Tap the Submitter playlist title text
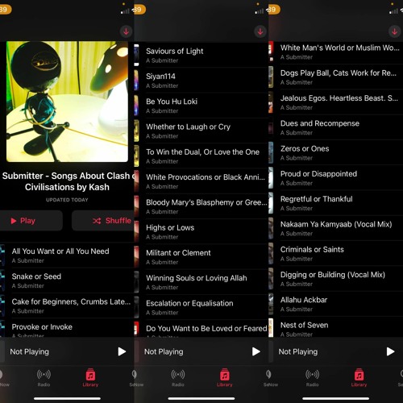The height and width of the screenshot is (403, 403). coord(67,181)
